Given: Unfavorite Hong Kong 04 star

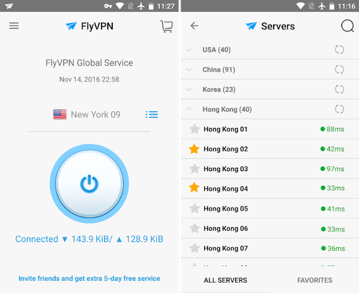Looking at the screenshot, I should (194, 187).
